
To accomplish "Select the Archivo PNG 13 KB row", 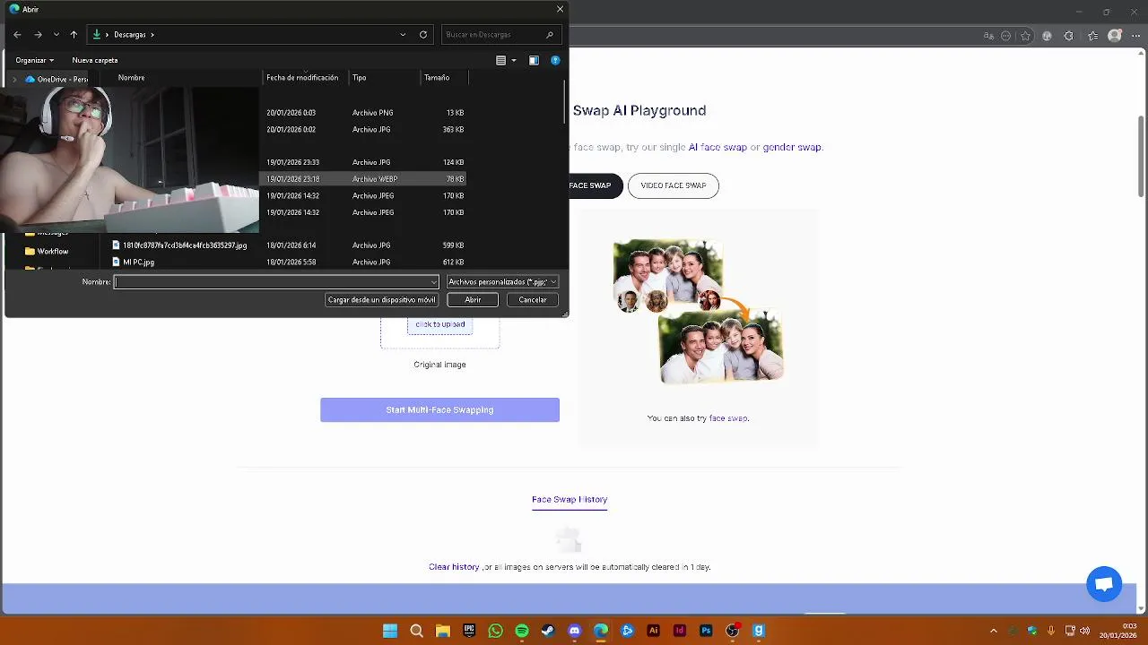I will coord(363,113).
